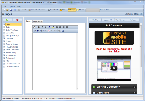The width and height of the screenshot is (145, 101).
Task: Toggle the Order Thankyou checkbox
Action: tap(4, 30)
